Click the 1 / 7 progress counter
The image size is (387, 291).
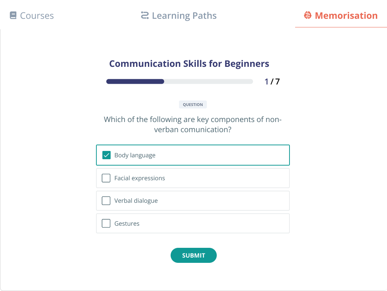[272, 81]
